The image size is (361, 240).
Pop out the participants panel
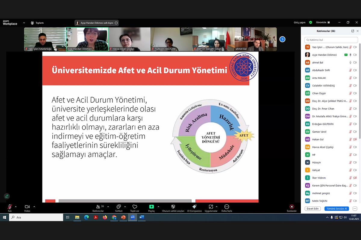click(353, 31)
